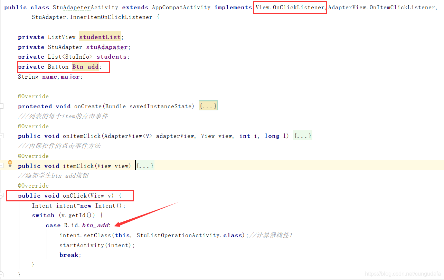Click StuListOperationActivity.class in setClass call

point(189,235)
